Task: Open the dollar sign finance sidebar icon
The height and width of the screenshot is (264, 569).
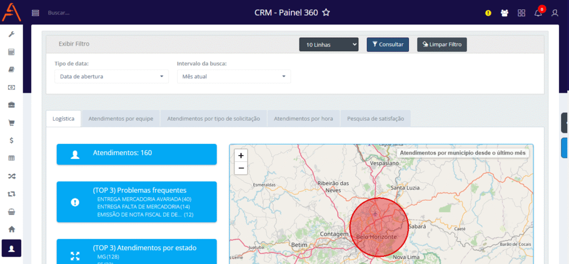Action: coord(11,140)
